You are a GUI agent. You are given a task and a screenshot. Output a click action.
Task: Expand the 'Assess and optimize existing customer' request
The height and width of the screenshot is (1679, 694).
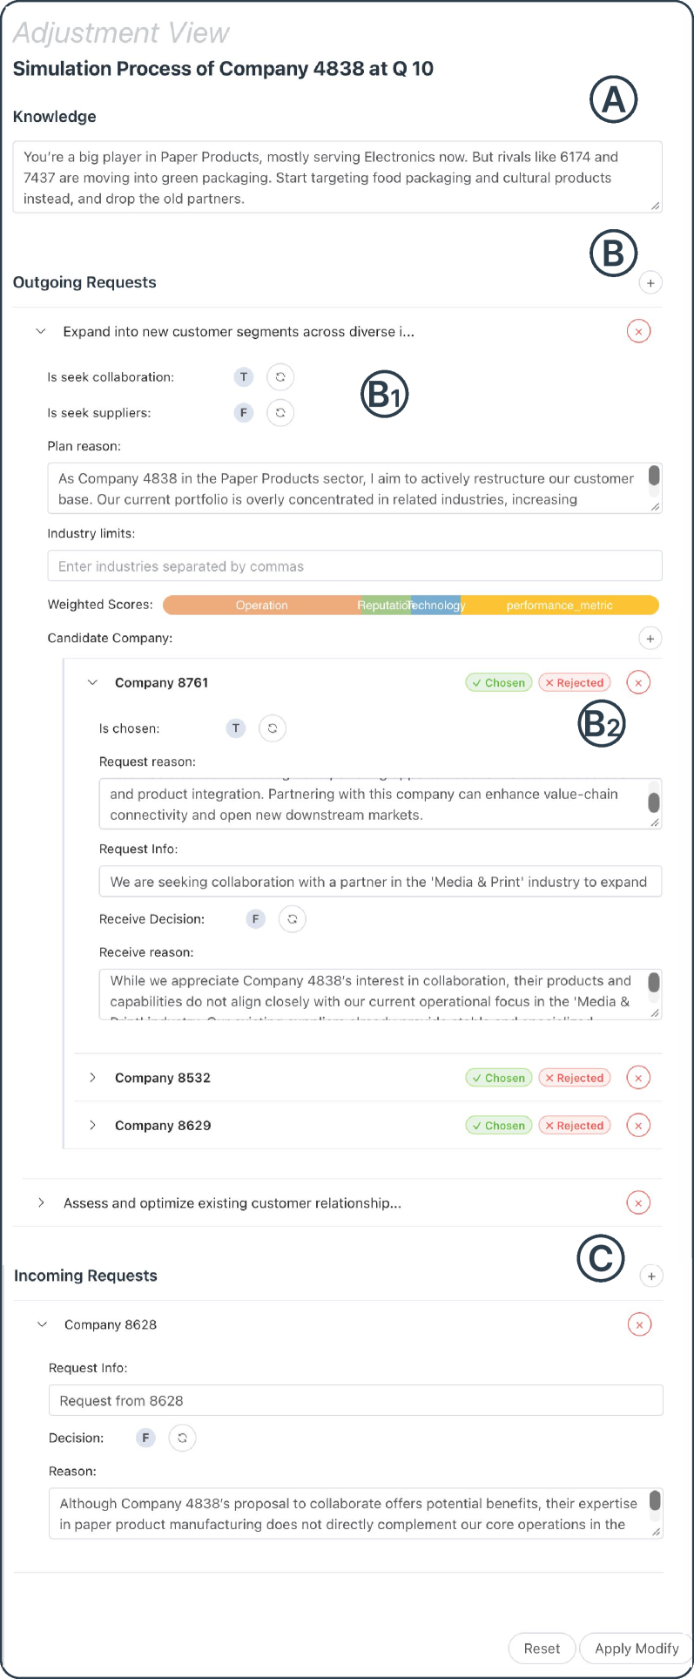(41, 1203)
